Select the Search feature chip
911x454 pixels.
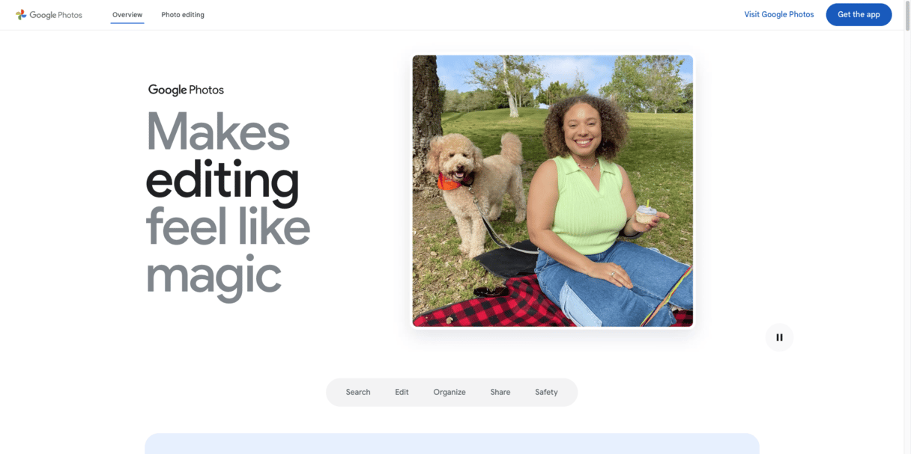[x=358, y=392]
